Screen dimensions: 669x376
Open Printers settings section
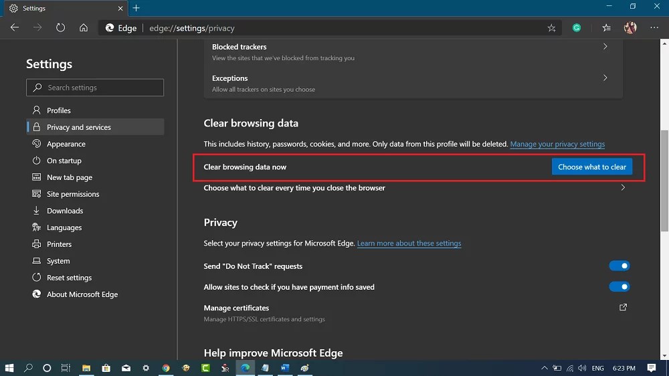(x=95, y=244)
